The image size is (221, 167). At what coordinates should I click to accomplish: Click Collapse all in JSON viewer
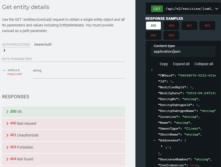pos(204,64)
